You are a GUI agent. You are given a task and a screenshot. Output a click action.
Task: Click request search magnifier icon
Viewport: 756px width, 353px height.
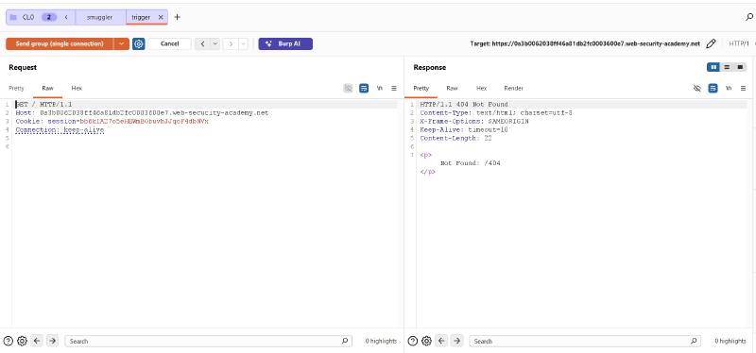(344, 341)
